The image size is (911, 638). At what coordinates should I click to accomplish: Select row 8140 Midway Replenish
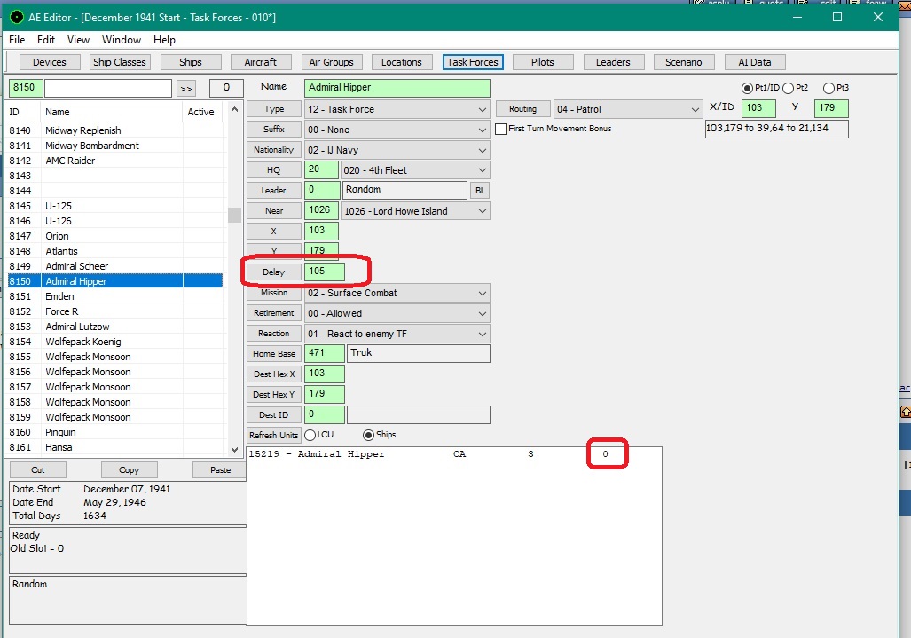click(115, 130)
